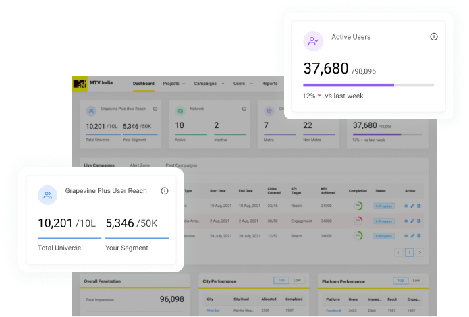Click the Start Date column header
Screen dimensions: 469x317
[x=218, y=191]
